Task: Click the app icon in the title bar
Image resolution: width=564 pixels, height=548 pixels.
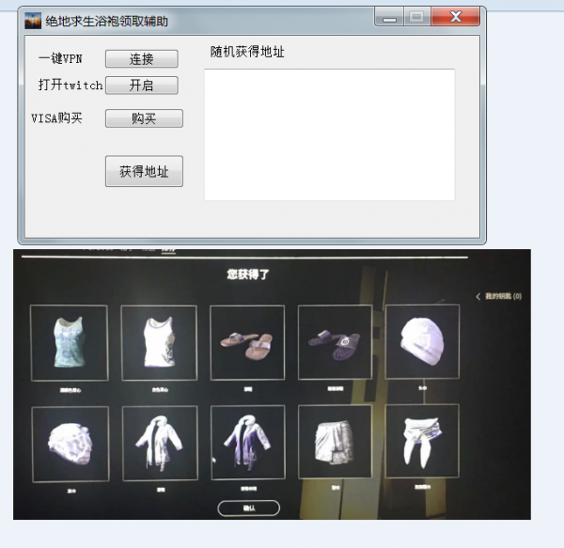Action: click(x=33, y=21)
